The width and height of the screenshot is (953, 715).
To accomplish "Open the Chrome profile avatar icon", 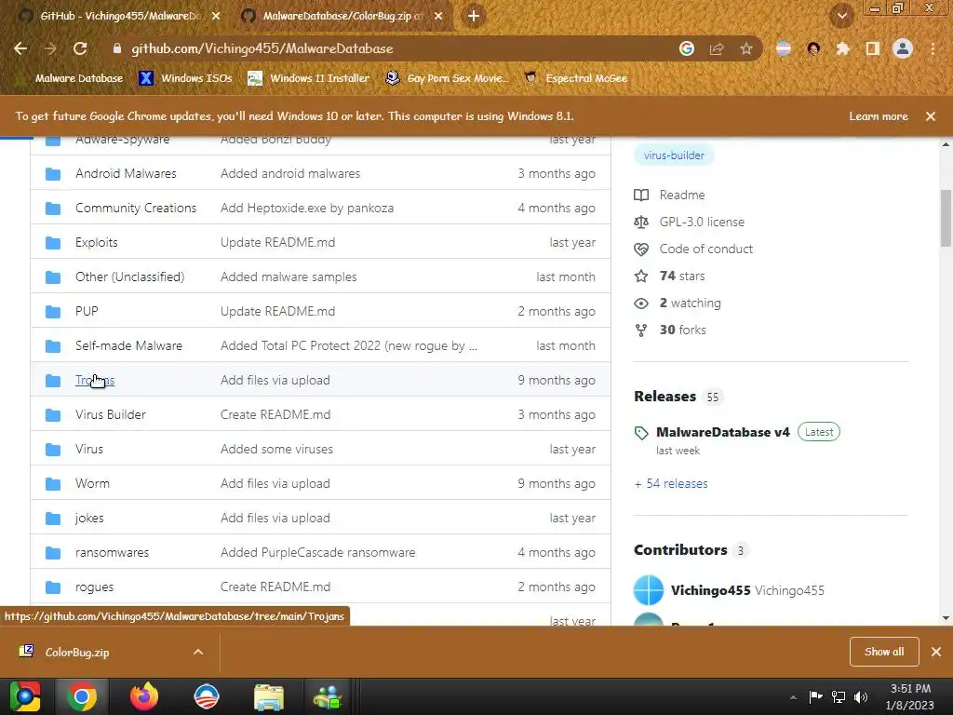I will point(903,48).
